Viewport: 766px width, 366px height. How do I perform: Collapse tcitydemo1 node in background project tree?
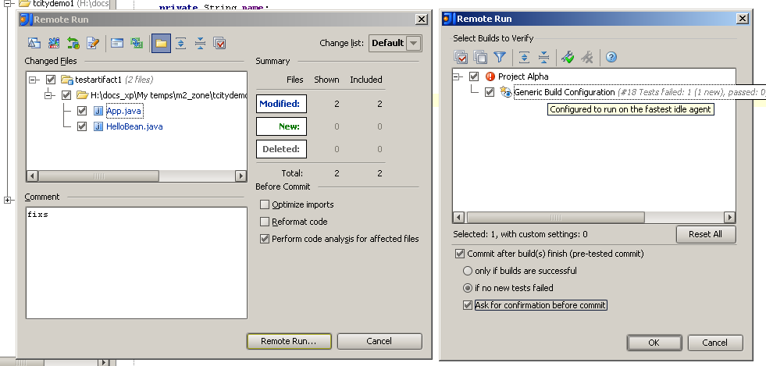7,3
